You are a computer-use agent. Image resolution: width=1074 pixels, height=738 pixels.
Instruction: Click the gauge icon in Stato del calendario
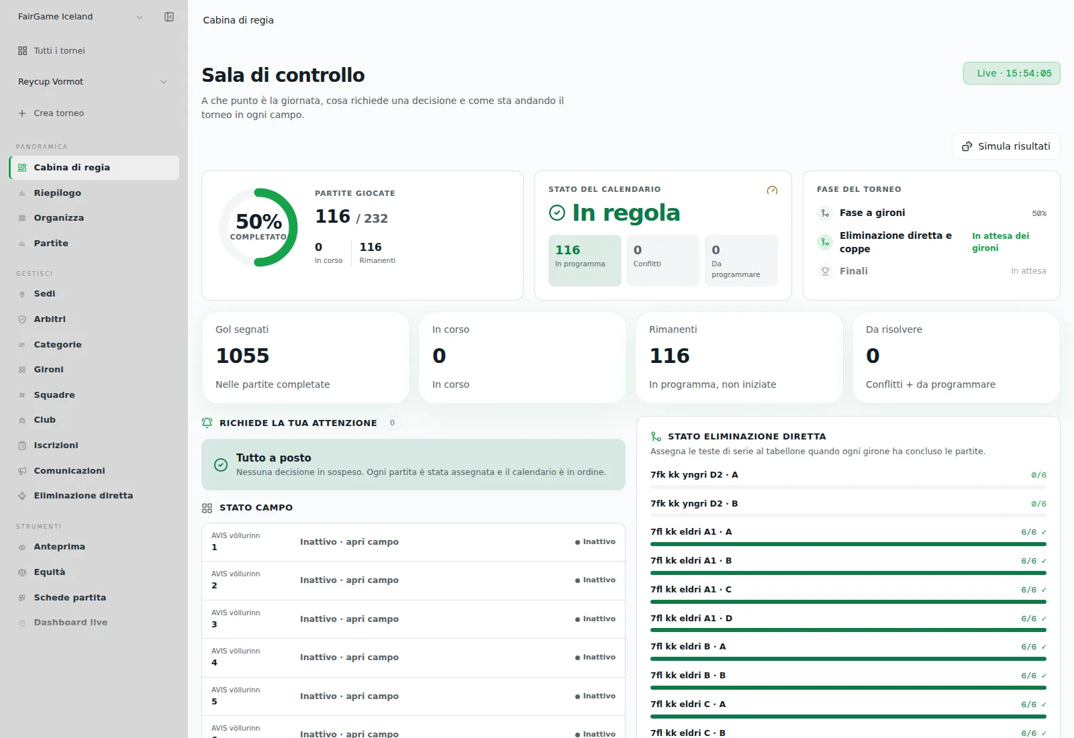[772, 190]
